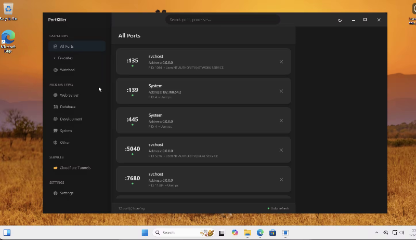Click the search ports and processes field
This screenshot has height=240, width=416.
click(223, 20)
